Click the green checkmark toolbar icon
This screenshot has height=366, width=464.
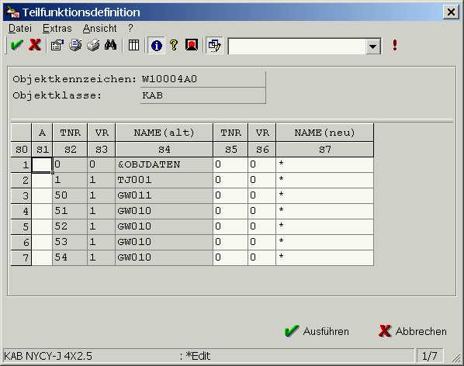pyautogui.click(x=16, y=45)
